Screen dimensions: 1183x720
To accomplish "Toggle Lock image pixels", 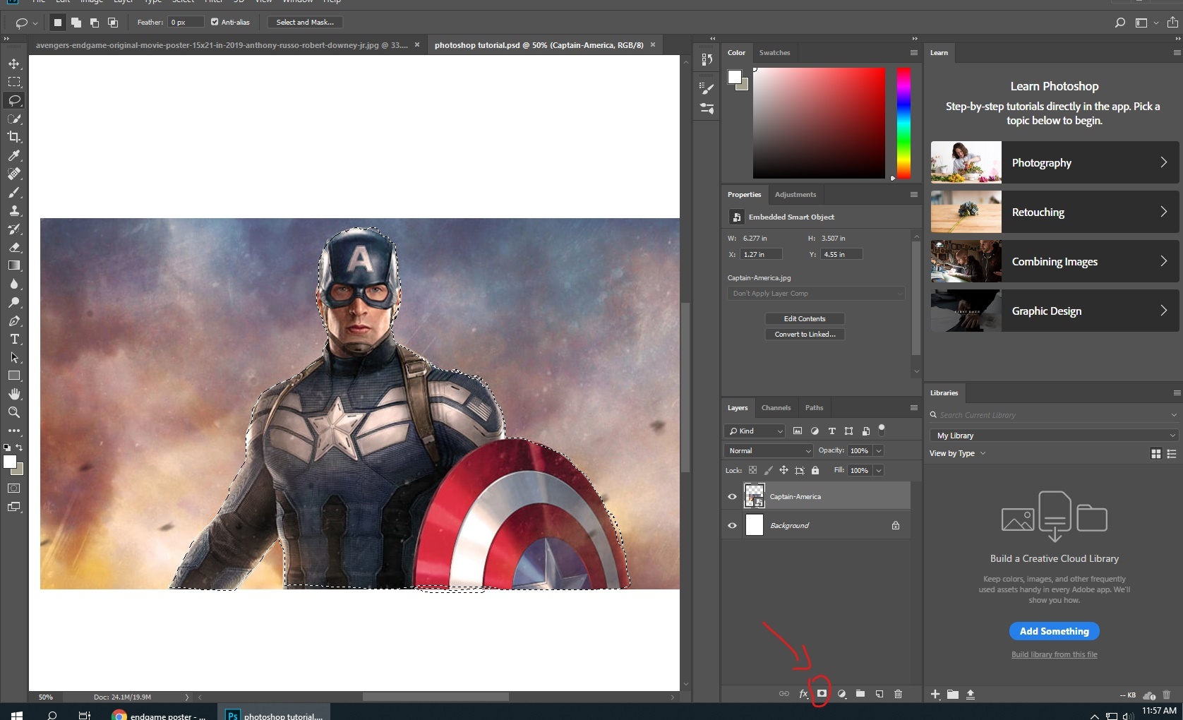I will pyautogui.click(x=768, y=470).
